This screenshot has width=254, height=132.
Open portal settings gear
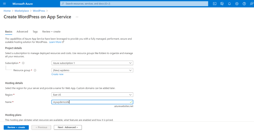point(237,4)
